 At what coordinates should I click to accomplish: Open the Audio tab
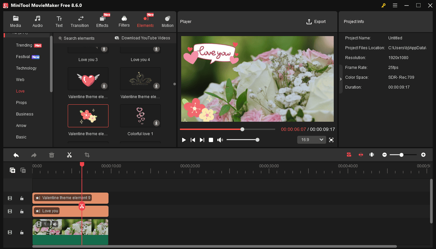(37, 21)
